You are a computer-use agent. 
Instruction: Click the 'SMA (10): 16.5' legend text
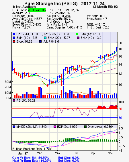pyautogui.click(x=27, y=38)
